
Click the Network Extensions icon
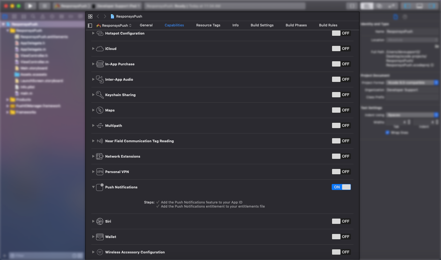pos(100,156)
